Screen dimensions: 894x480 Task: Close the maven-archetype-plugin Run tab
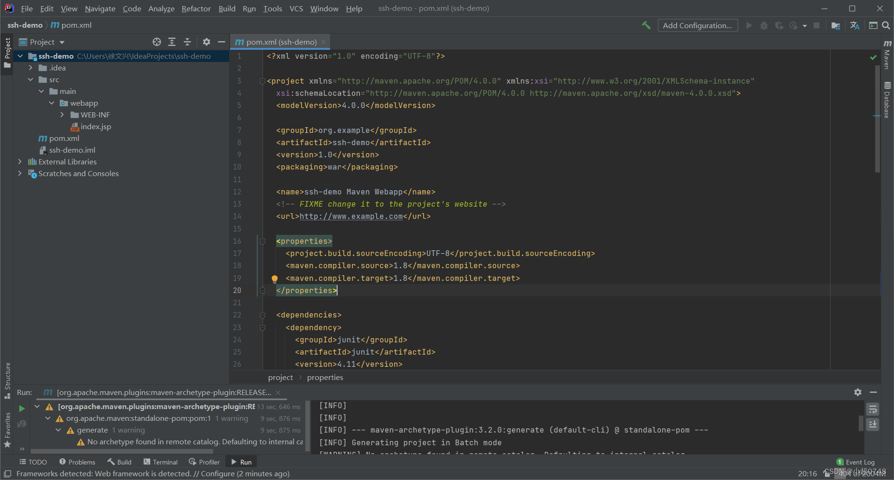click(278, 393)
